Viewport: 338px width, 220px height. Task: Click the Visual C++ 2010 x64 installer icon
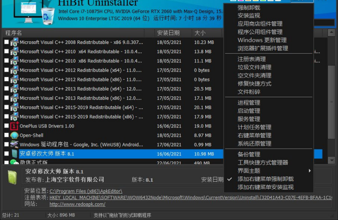(x=14, y=51)
